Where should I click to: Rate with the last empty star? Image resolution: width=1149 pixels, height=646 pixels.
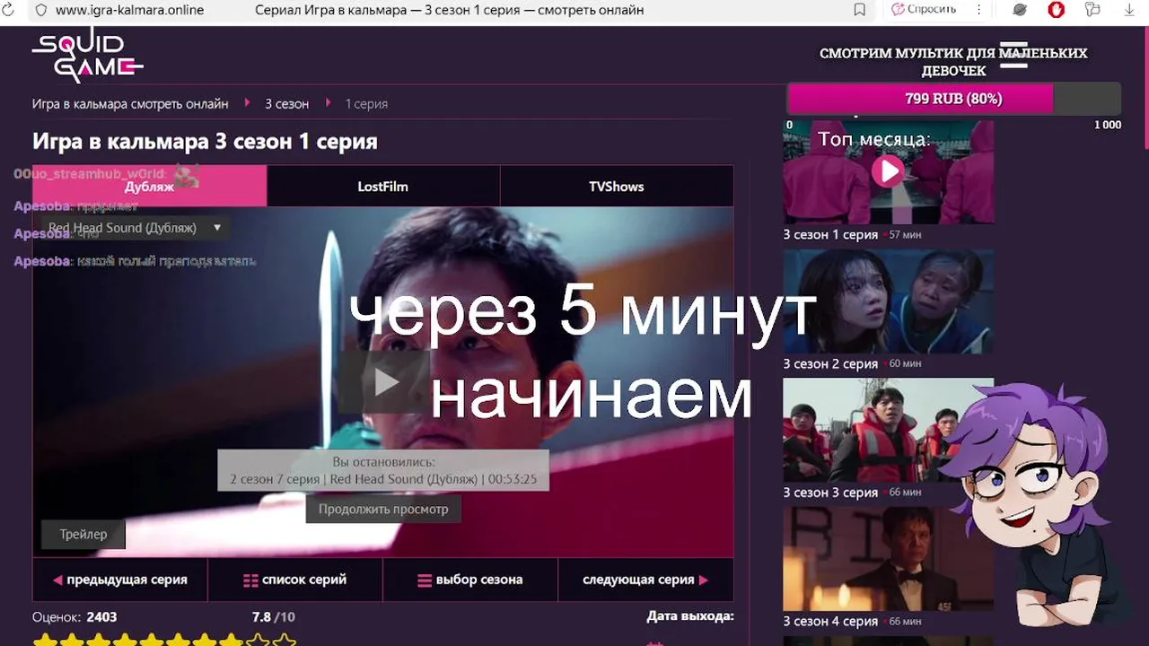pos(285,640)
